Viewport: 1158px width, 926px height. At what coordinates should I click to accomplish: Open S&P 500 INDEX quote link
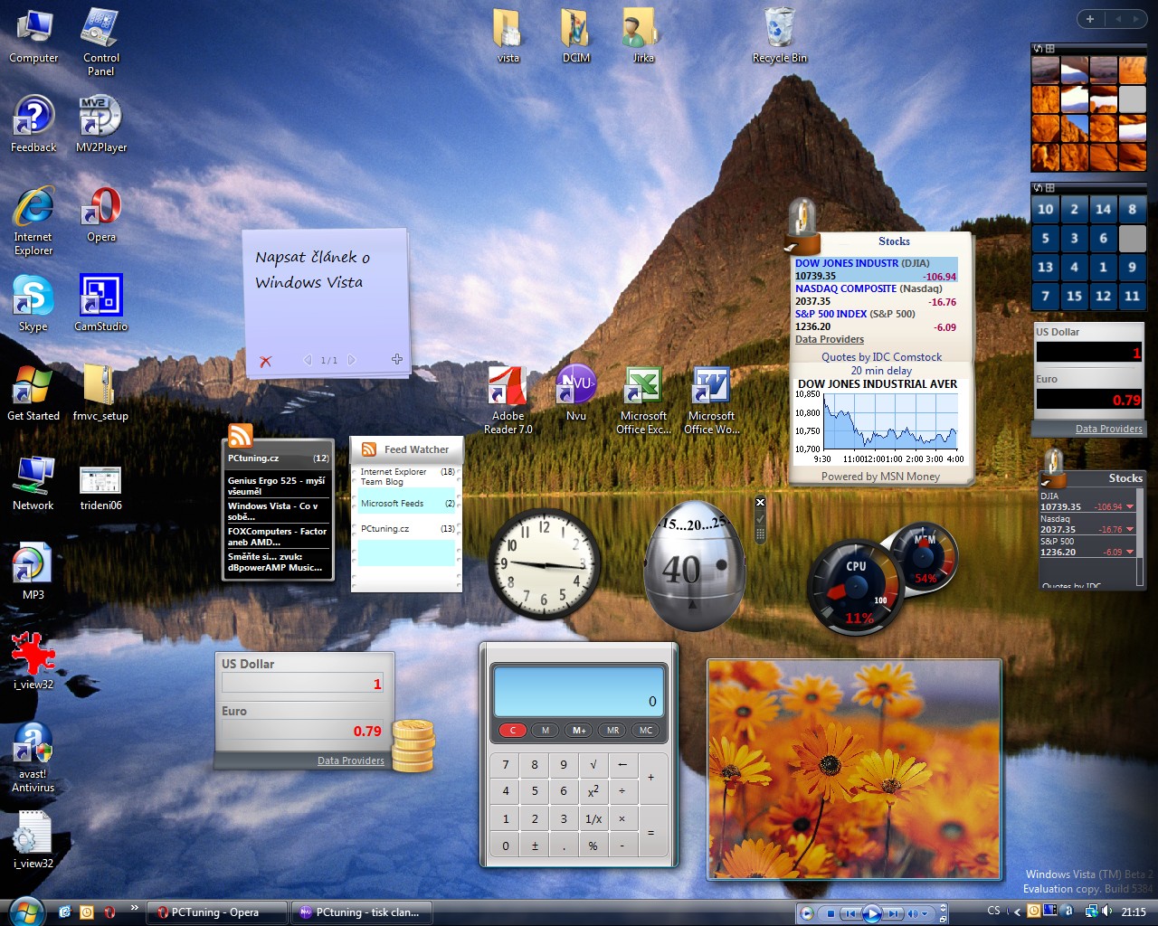tap(831, 314)
